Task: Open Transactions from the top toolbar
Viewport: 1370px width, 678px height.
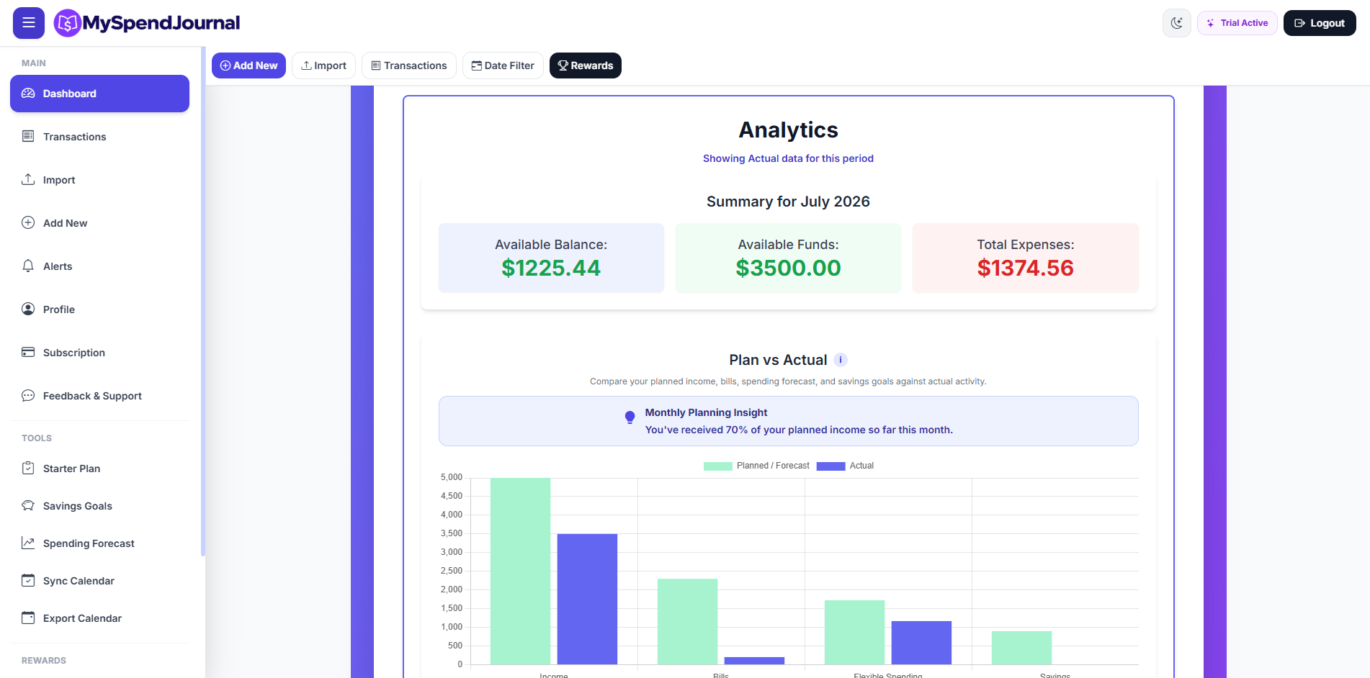Action: click(x=409, y=65)
